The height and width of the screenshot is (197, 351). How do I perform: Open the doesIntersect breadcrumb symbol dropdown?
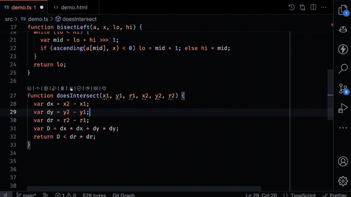pyautogui.click(x=76, y=19)
